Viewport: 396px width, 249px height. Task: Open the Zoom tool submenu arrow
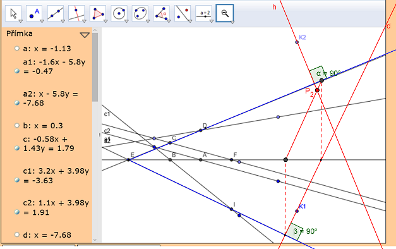point(232,22)
